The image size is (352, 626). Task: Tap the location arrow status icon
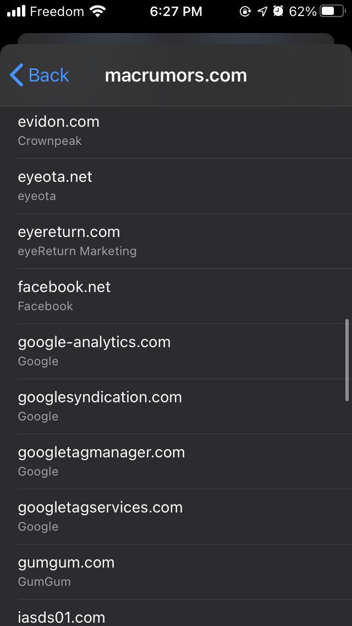tap(262, 11)
